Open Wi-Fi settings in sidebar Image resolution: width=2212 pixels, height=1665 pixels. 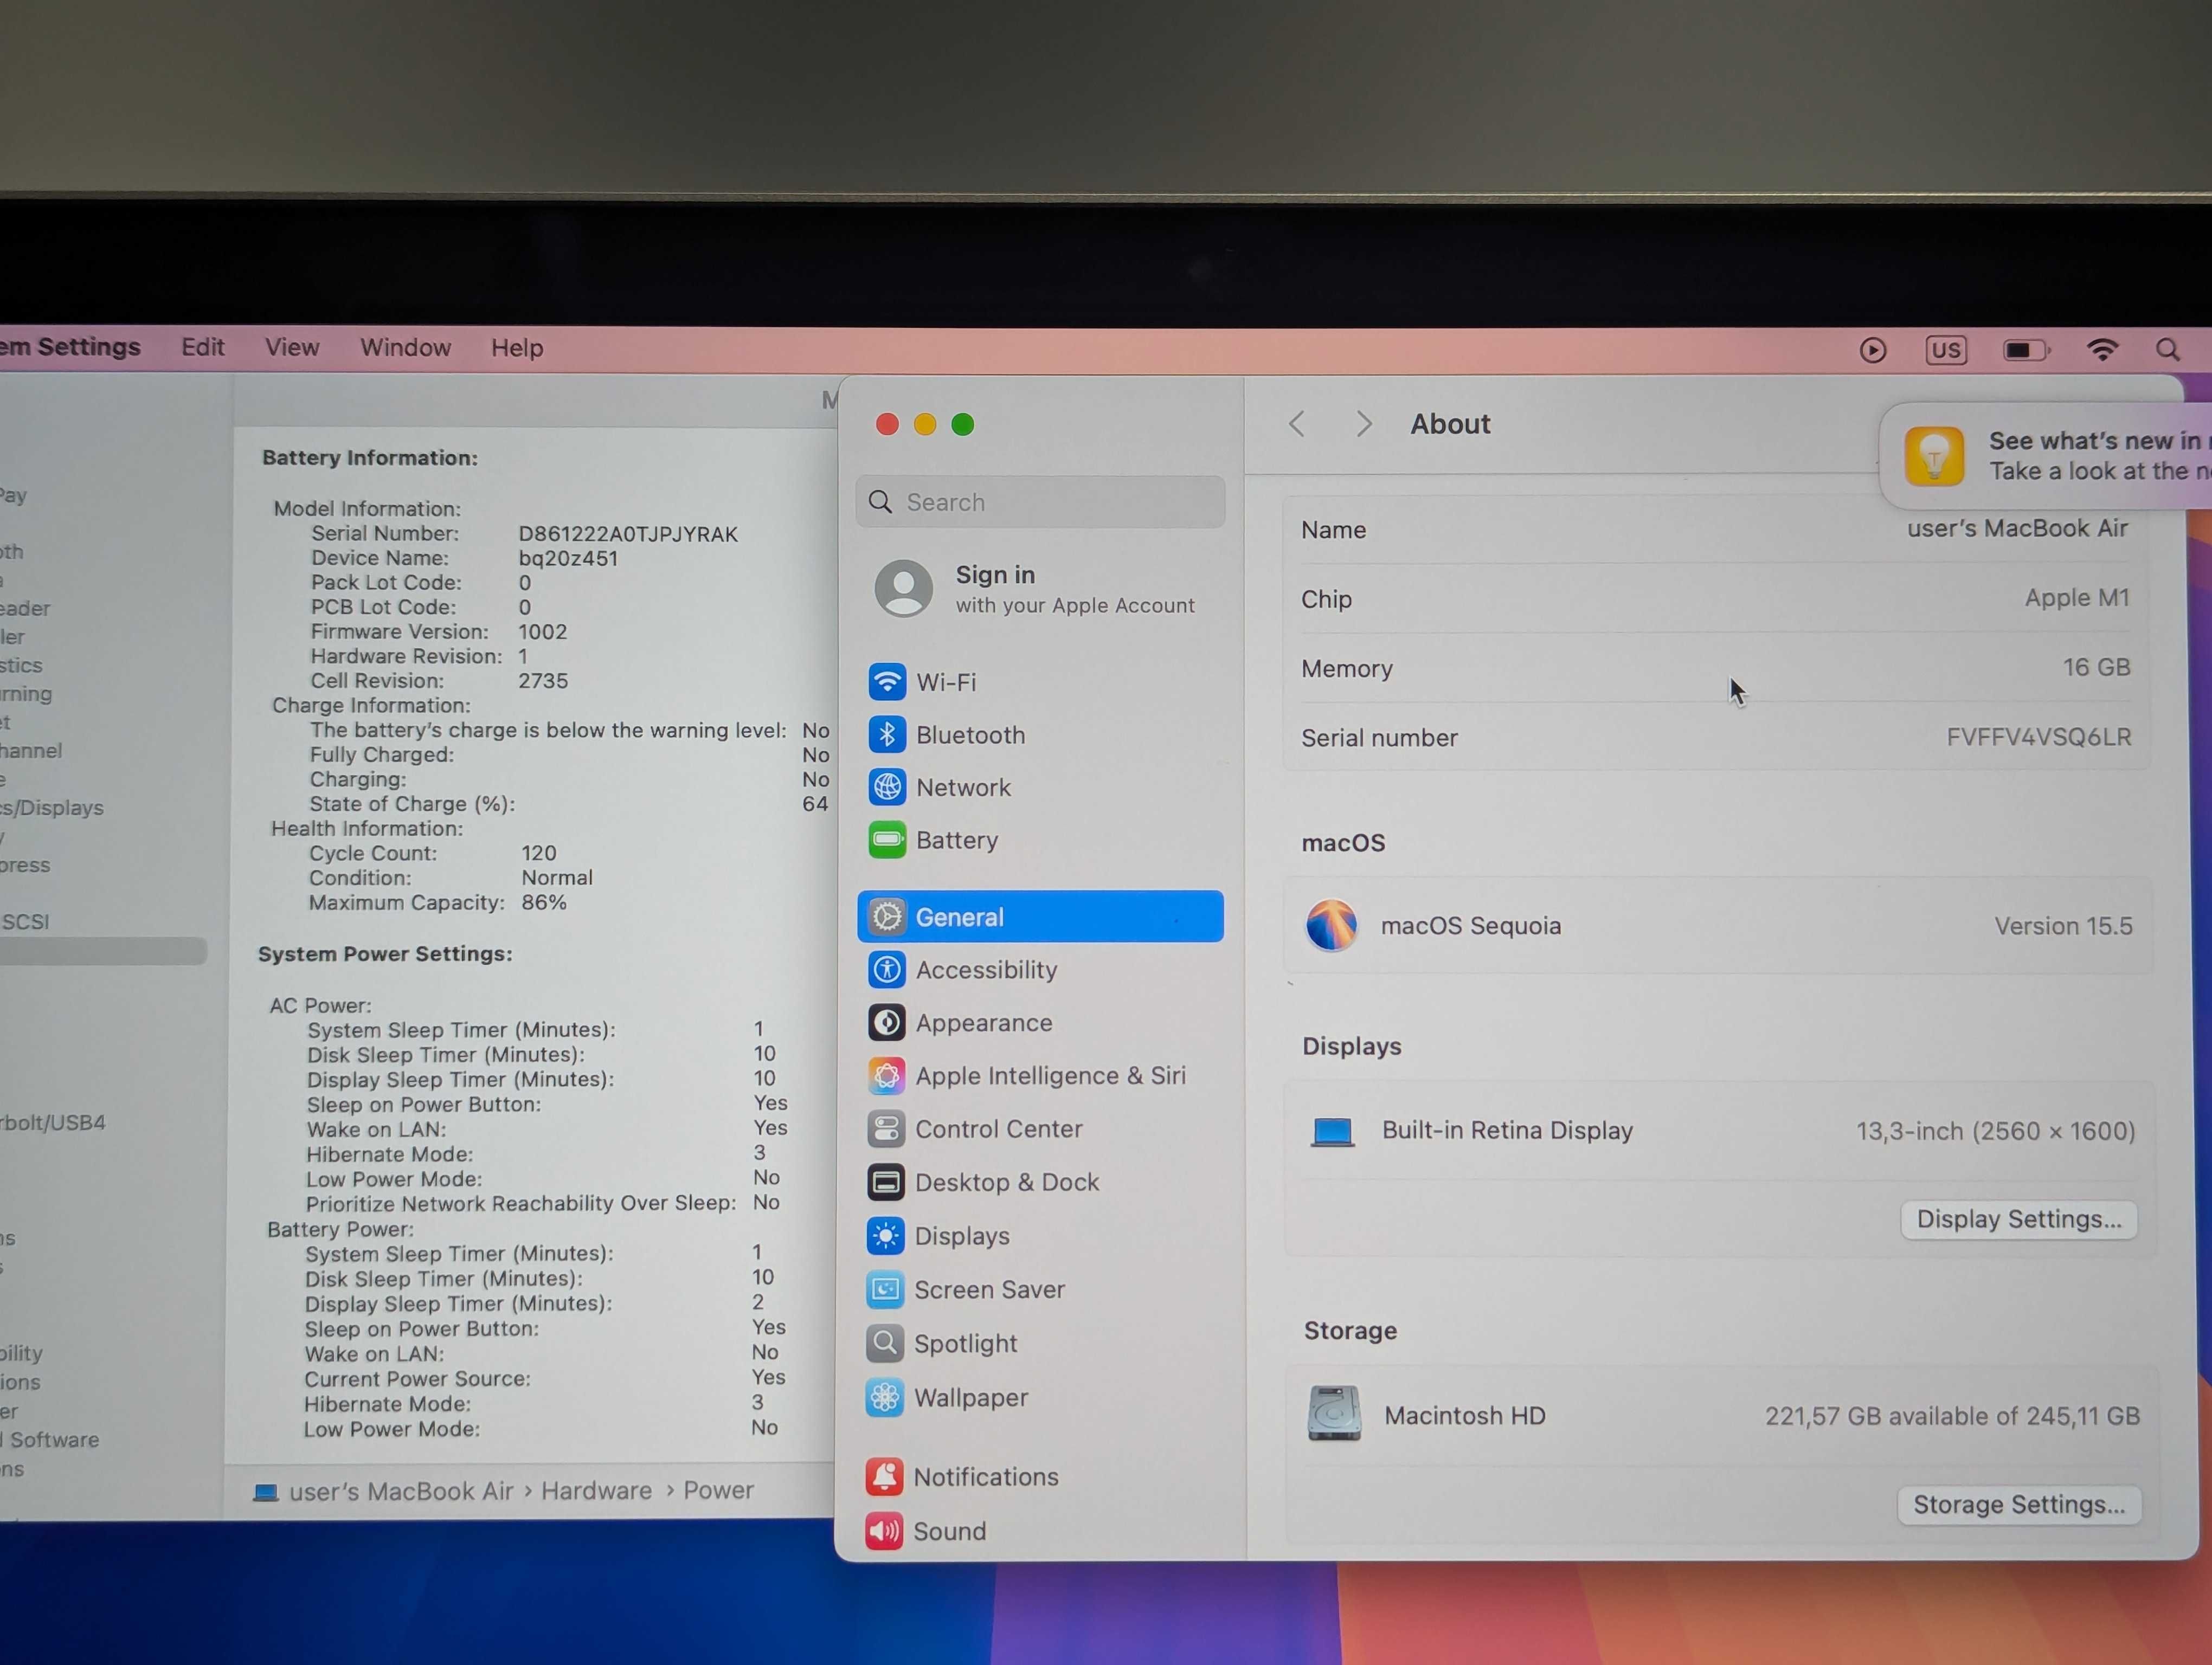tap(1040, 682)
